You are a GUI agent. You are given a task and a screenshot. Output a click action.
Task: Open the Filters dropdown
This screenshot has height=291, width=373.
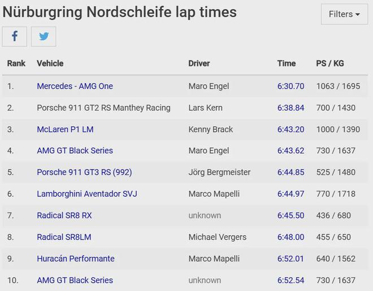[344, 14]
